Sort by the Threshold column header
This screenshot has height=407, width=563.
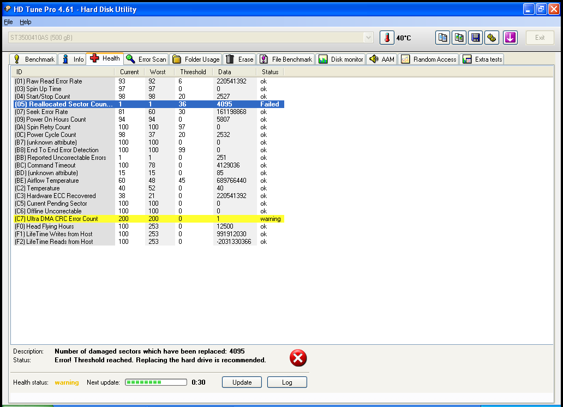tap(194, 72)
